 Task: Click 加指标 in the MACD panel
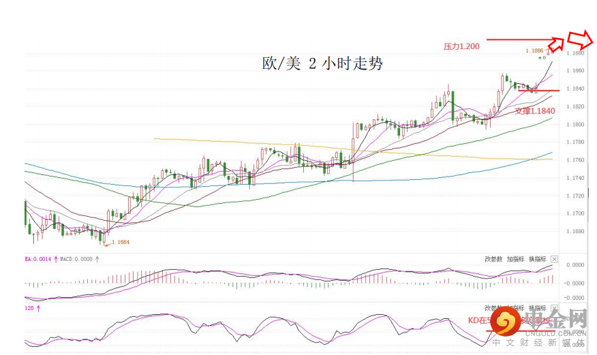point(515,259)
